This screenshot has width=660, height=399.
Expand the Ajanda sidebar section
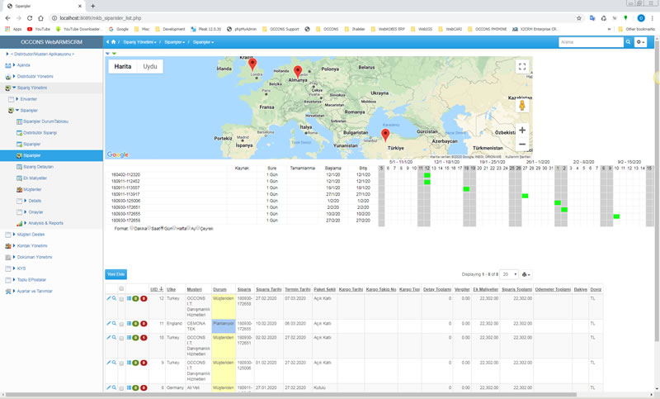pos(14,65)
